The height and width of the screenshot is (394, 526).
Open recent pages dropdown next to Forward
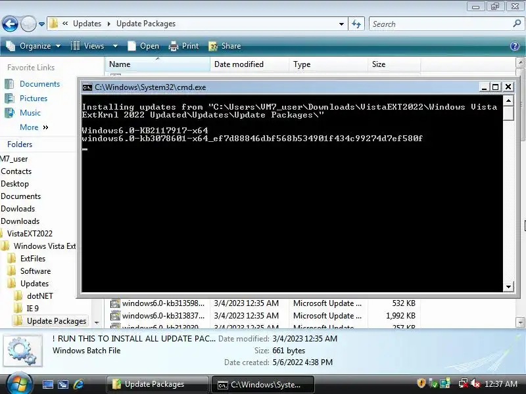41,24
